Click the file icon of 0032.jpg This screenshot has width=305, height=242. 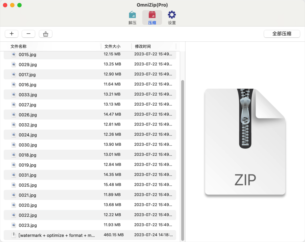point(14,125)
